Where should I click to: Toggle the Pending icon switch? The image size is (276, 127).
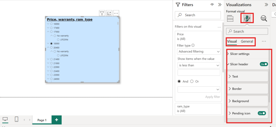262,113
